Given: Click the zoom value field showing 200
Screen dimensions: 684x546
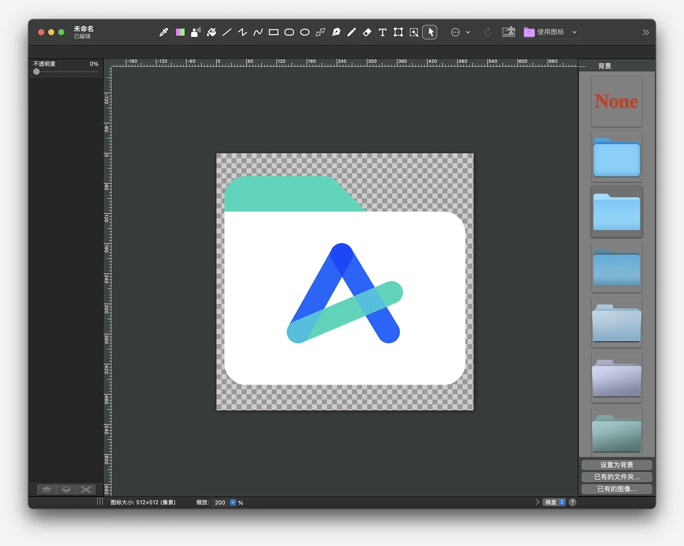Looking at the screenshot, I should [220, 502].
